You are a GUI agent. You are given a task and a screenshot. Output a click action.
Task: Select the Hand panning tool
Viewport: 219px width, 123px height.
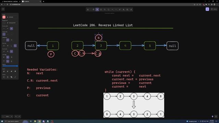(93, 10)
